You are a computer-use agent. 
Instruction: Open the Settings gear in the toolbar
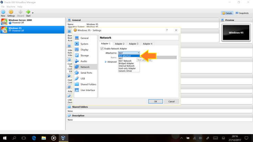coord(11,12)
